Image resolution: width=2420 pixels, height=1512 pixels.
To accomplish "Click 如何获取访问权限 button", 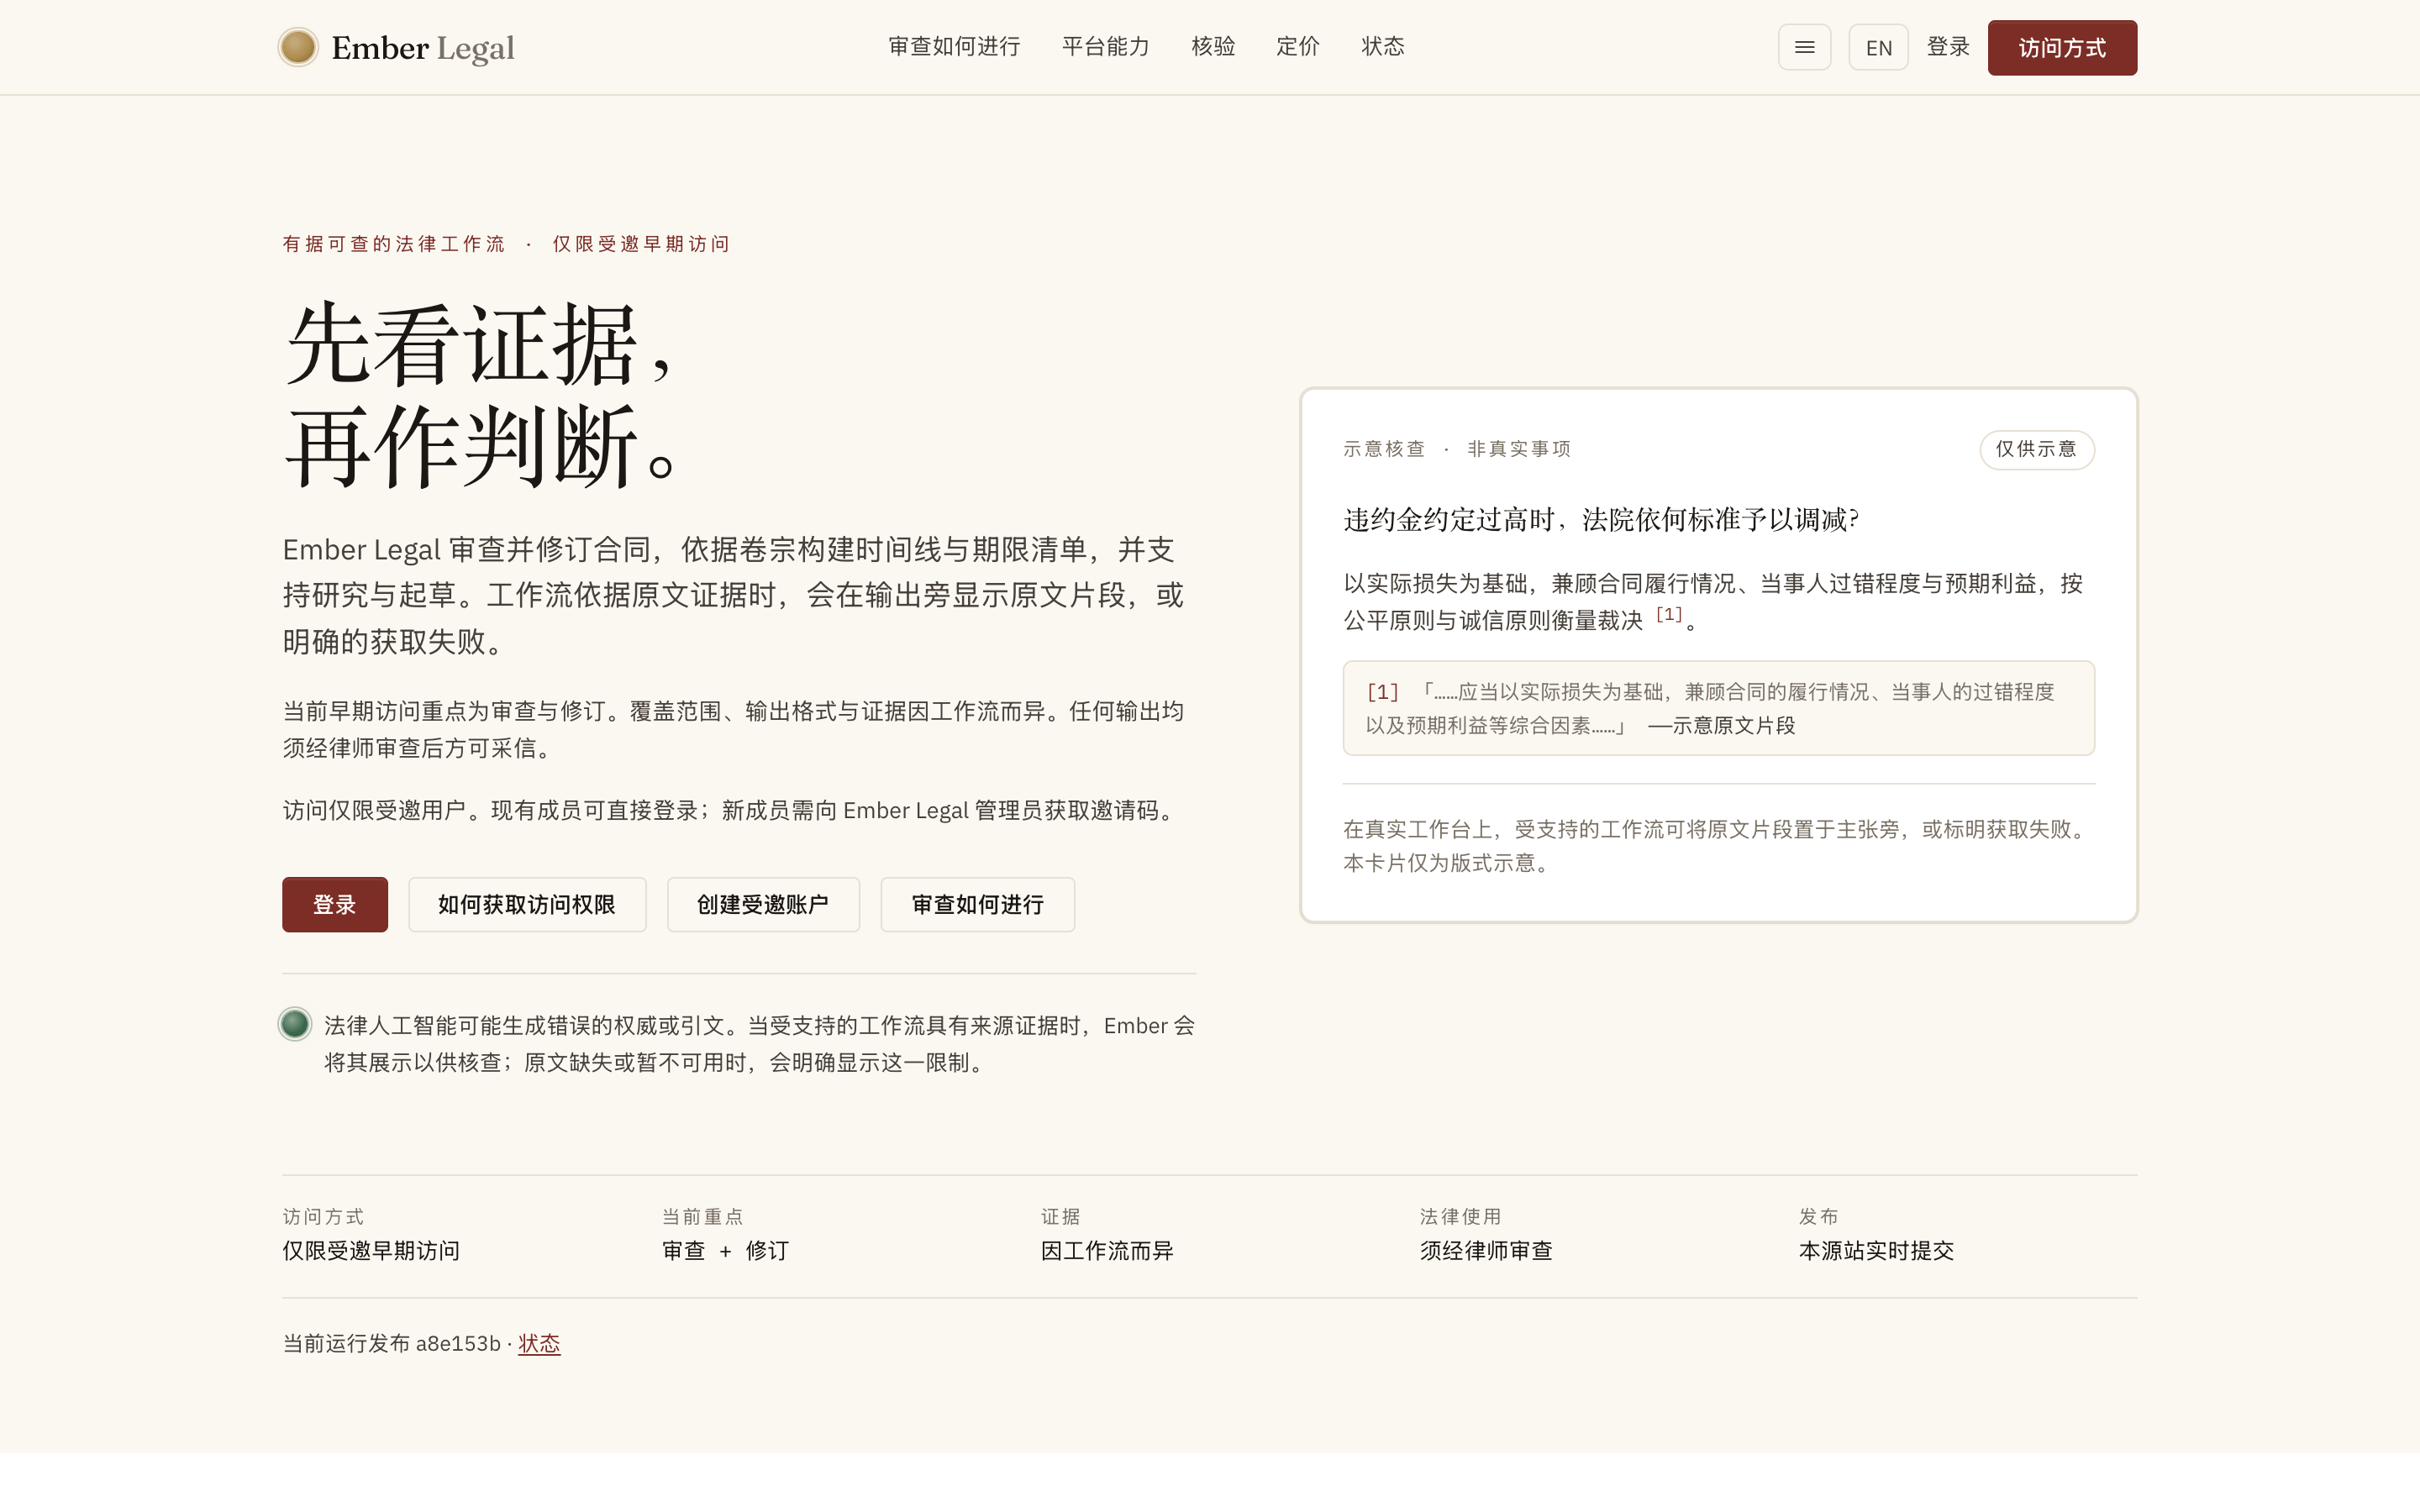I will point(527,904).
